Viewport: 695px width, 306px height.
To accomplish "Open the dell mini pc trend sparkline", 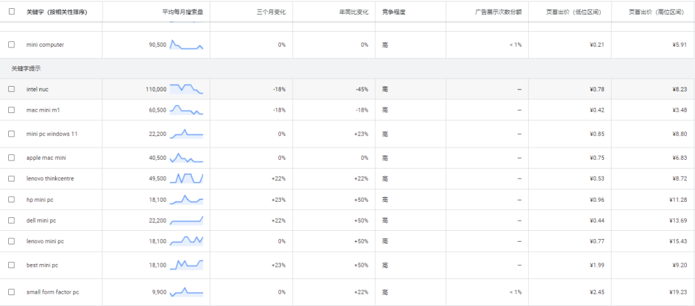I will pos(186,220).
